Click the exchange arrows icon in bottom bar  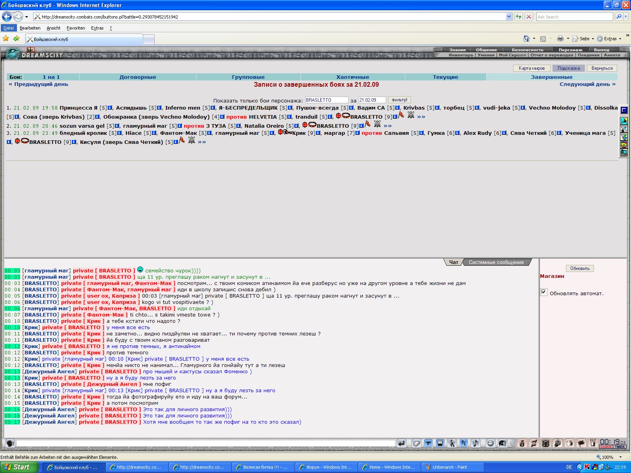(x=534, y=443)
